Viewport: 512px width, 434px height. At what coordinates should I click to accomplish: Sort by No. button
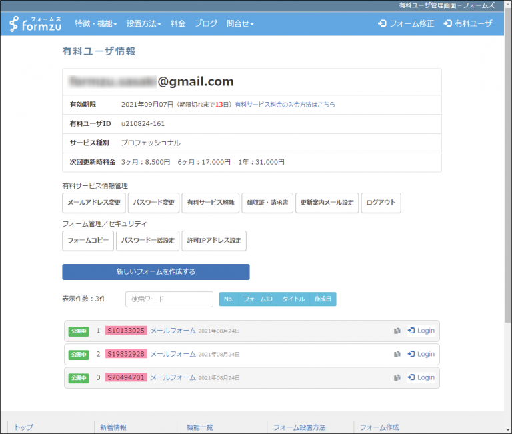[x=229, y=299]
